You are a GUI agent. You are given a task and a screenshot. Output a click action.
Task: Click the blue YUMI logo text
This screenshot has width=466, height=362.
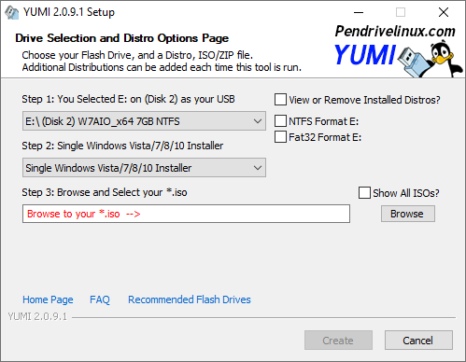(365, 55)
